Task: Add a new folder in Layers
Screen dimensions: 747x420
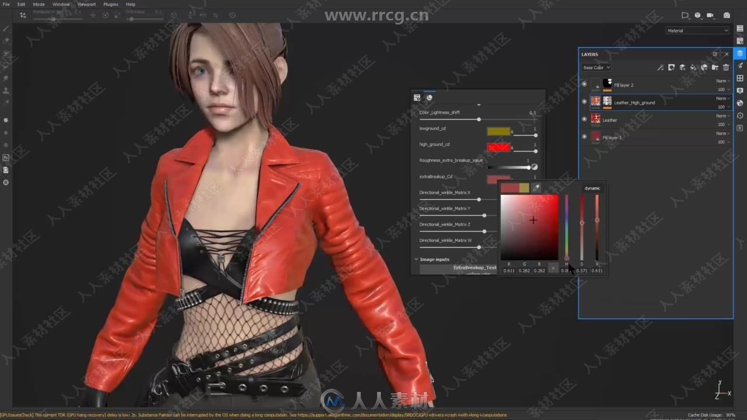Action: [715, 68]
